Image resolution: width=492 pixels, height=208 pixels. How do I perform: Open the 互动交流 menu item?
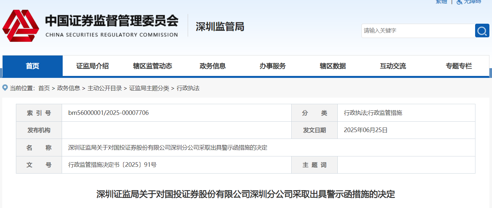coord(393,66)
